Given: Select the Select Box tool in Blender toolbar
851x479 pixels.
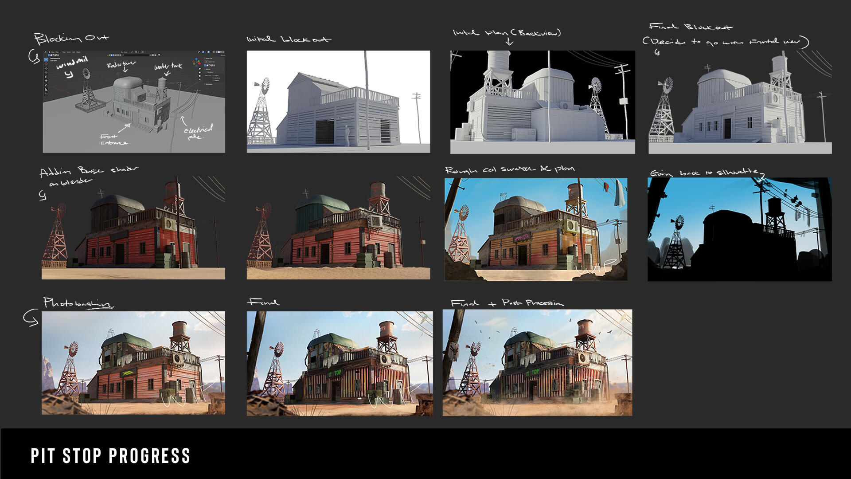Looking at the screenshot, I should pos(46,59).
